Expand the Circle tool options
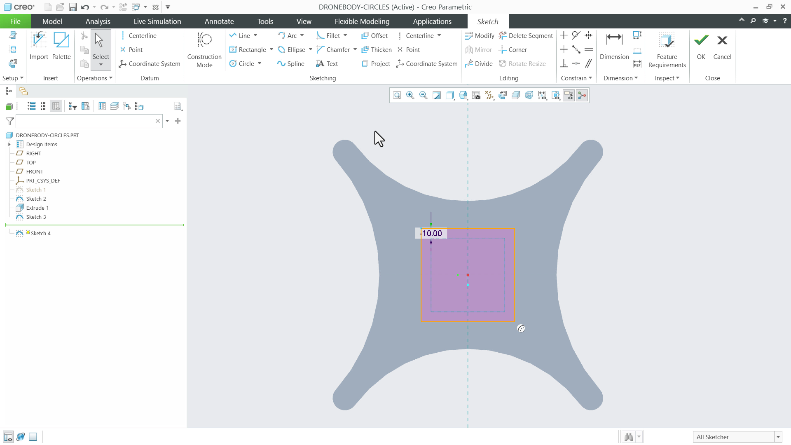 (x=259, y=63)
